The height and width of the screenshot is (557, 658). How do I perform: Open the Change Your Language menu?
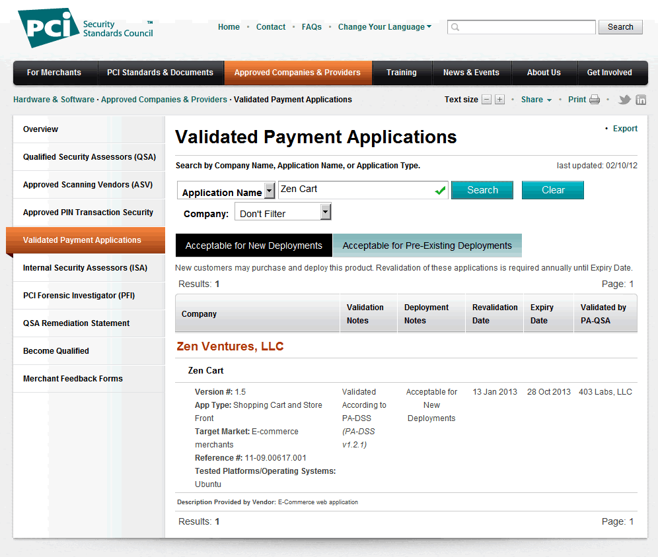click(384, 27)
